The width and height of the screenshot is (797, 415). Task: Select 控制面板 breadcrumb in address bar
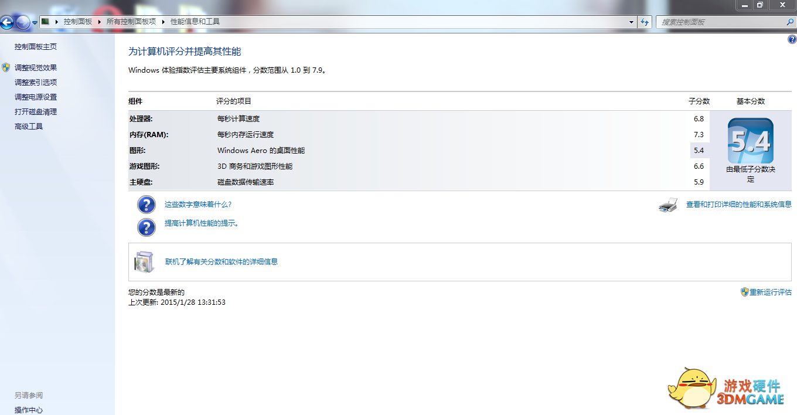pos(78,22)
